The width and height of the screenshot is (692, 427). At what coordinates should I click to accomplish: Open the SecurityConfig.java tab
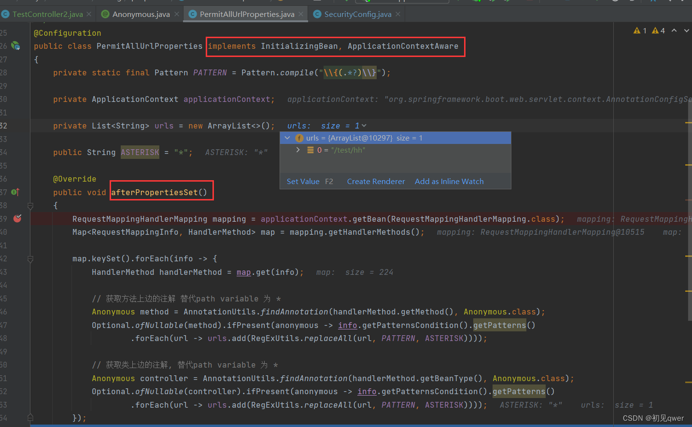point(358,14)
